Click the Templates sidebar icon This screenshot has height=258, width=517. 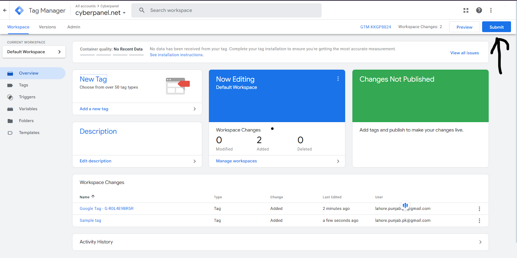click(10, 133)
